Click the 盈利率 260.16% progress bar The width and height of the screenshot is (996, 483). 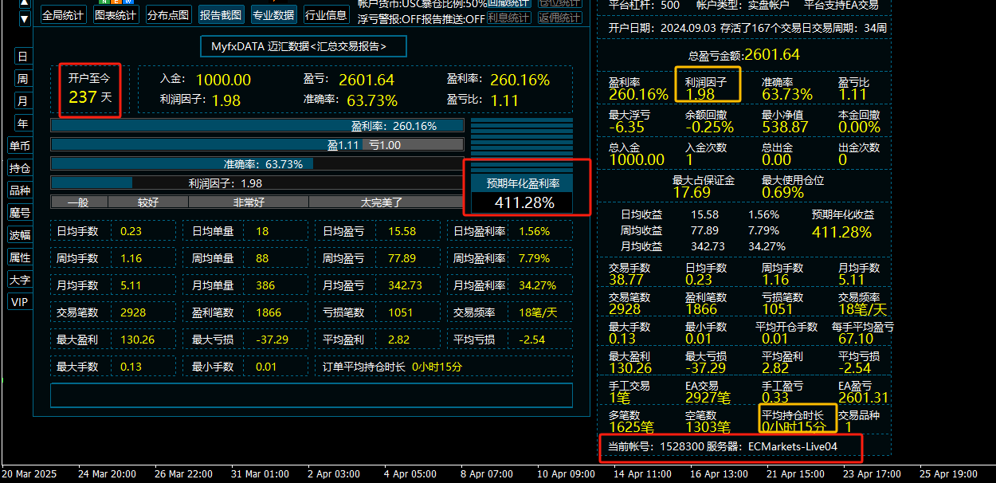[257, 125]
